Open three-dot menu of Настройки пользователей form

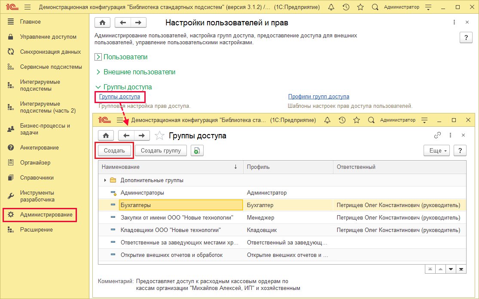coord(454,22)
